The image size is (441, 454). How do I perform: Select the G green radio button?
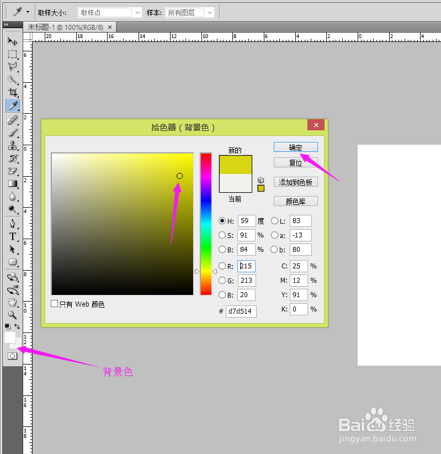point(222,280)
